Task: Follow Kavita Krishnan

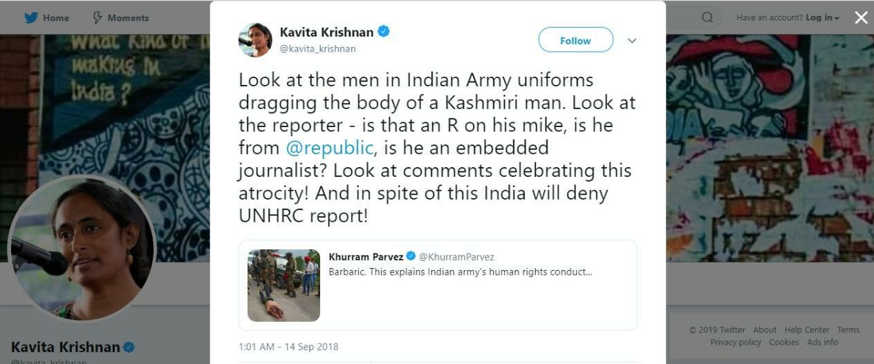Action: [575, 40]
